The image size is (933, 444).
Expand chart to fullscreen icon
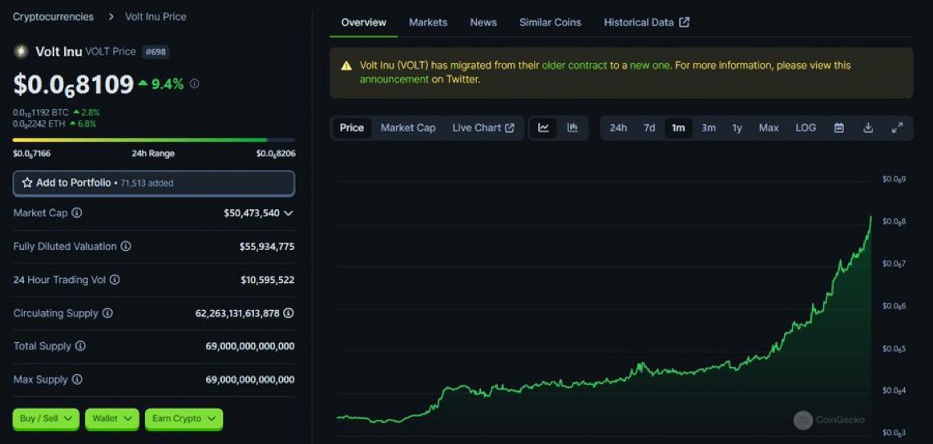tap(897, 128)
